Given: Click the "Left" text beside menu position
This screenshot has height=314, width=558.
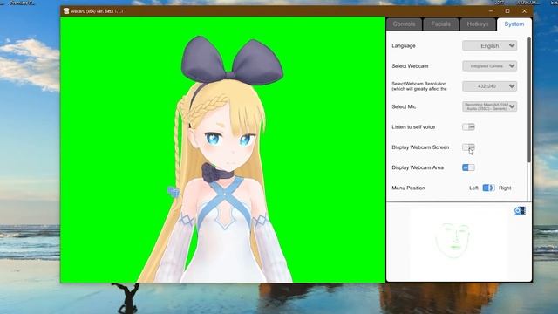Looking at the screenshot, I should point(473,188).
